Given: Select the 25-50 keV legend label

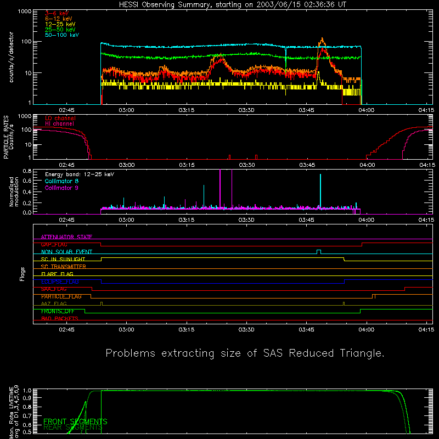Looking at the screenshot, I should pyautogui.click(x=60, y=30).
